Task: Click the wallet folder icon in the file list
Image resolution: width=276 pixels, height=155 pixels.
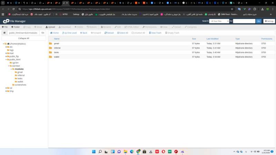Action: pos(50,56)
